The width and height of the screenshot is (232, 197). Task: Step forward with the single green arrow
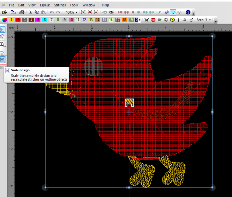139,12
